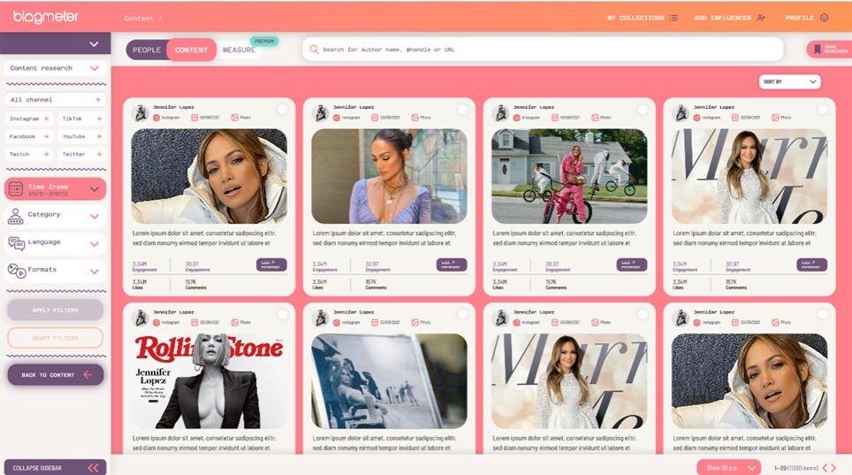Select checkbox on purple-dress photo card
This screenshot has width=852, height=475.
(462, 110)
